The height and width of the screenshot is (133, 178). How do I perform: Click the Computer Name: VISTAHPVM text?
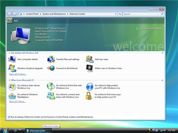49,40
